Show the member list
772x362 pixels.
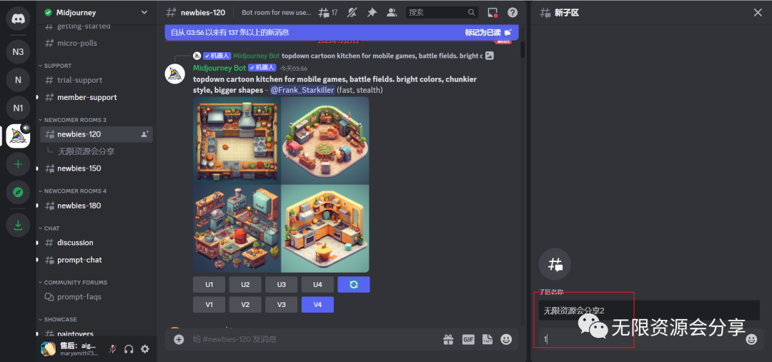(392, 13)
